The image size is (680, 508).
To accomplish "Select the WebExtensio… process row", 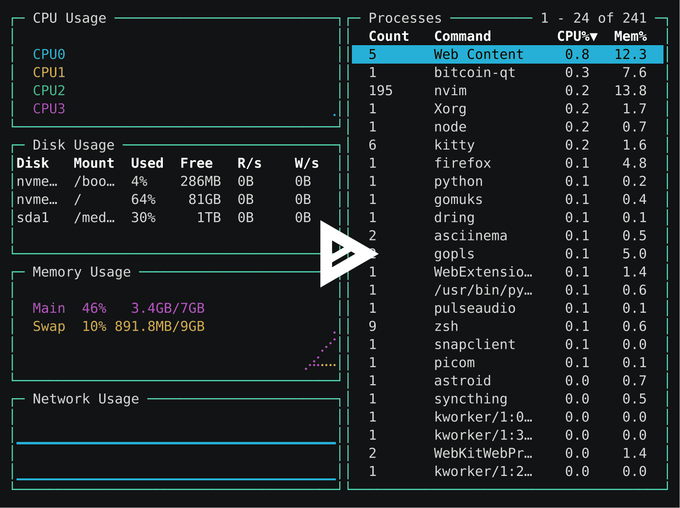I will [507, 272].
